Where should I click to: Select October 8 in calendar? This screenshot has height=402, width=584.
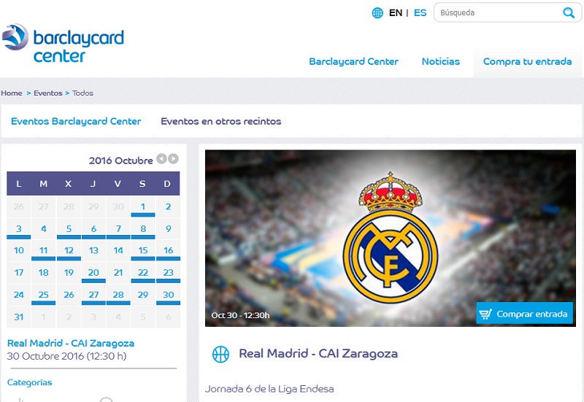coord(143,229)
